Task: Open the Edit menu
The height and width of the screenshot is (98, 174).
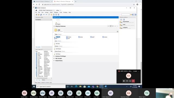Action: point(39,13)
